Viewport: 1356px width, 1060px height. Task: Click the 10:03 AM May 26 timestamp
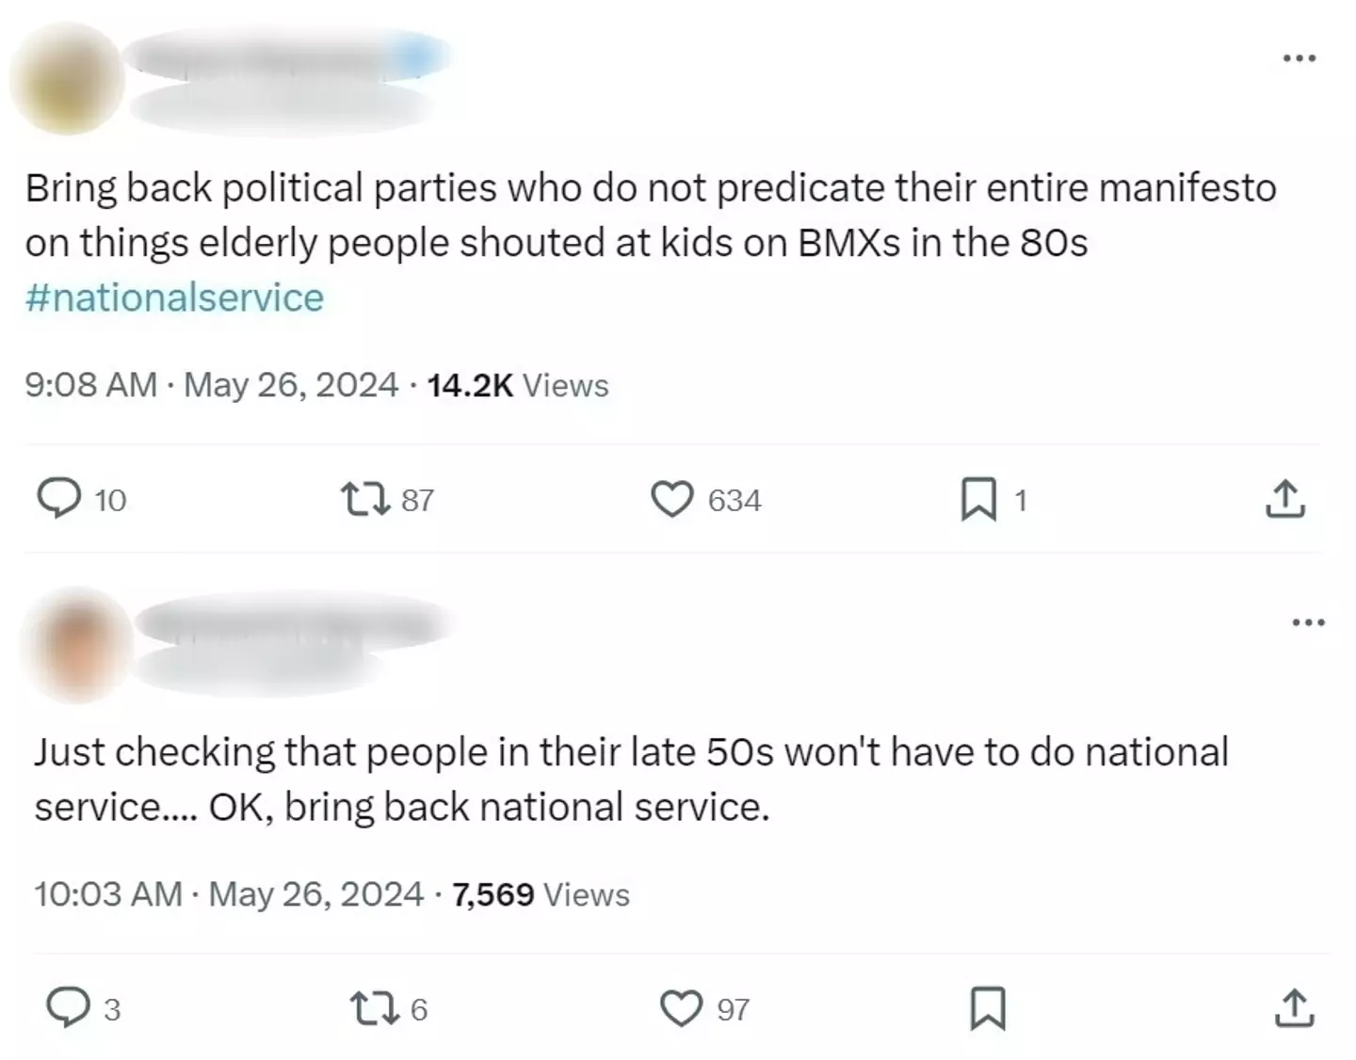(229, 893)
